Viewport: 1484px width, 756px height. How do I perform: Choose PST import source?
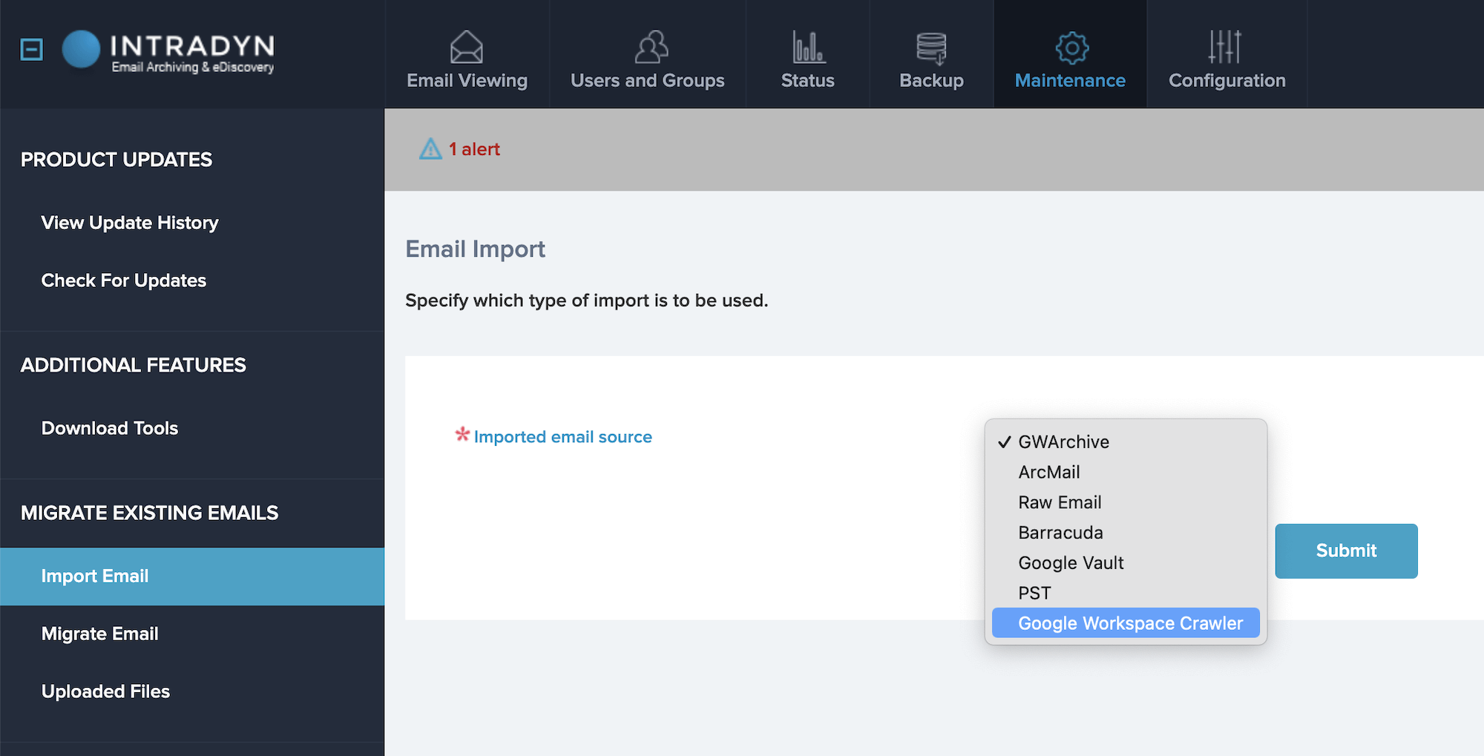click(1126, 594)
